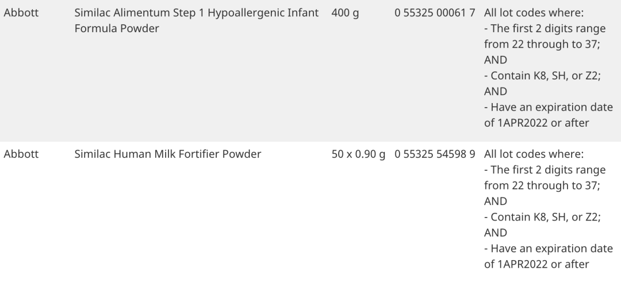Click the last AND in the Fortifier row

pos(496,233)
